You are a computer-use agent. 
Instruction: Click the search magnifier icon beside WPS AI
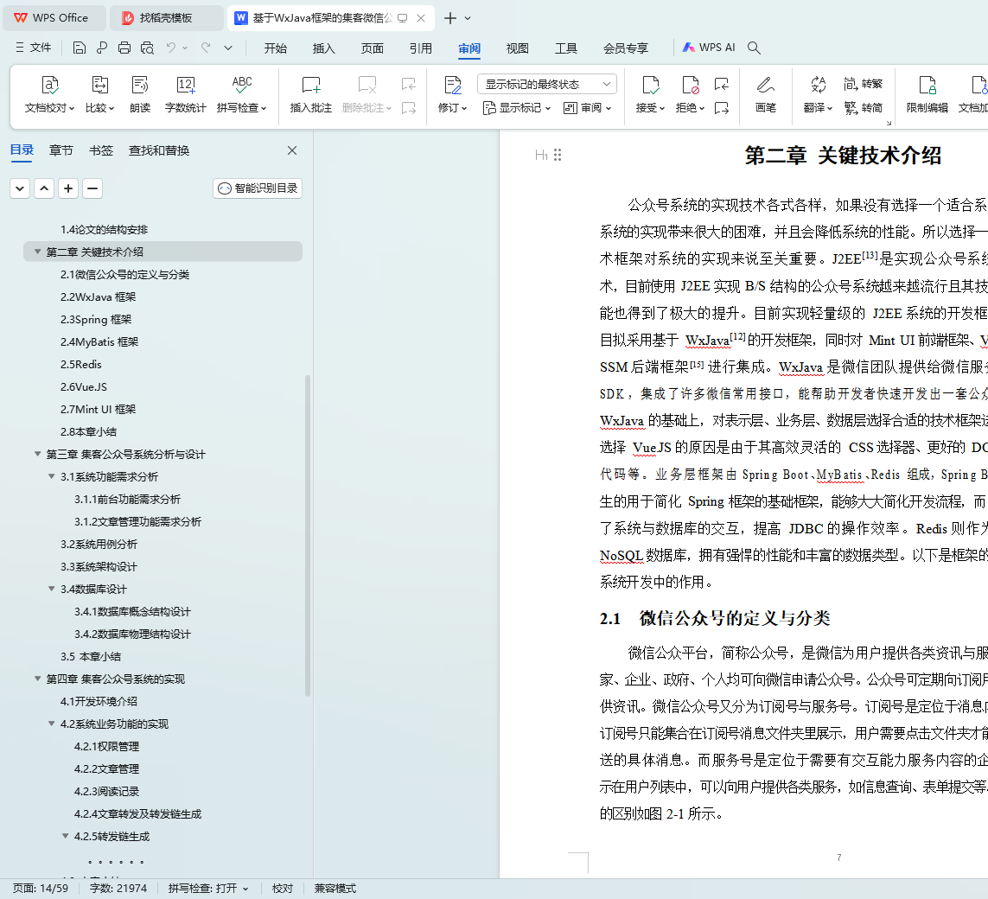[x=754, y=48]
